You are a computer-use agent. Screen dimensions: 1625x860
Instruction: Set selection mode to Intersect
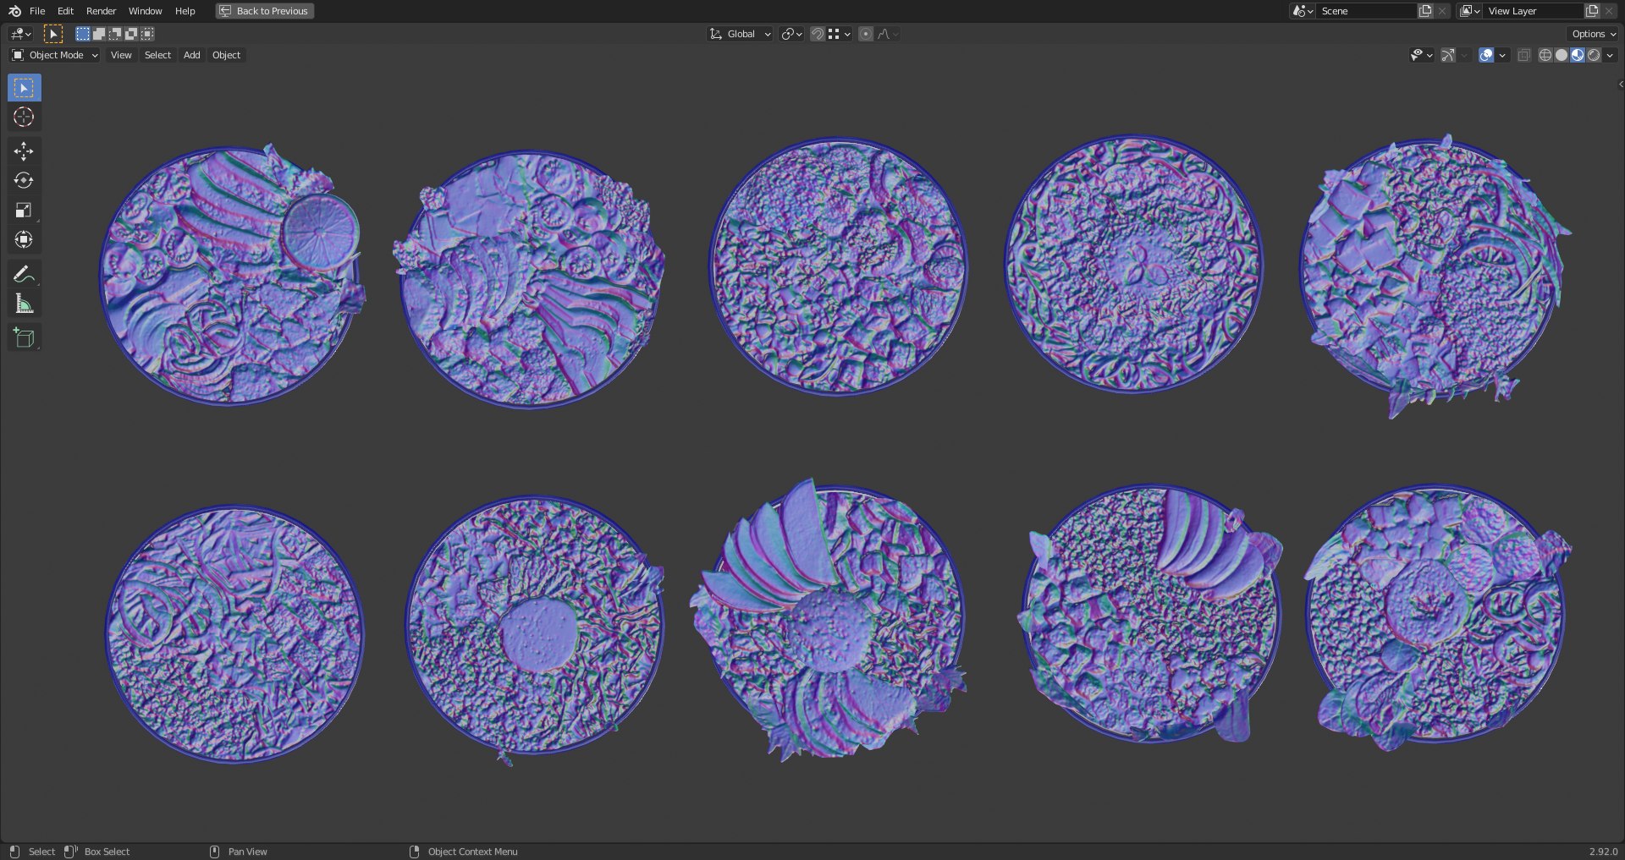[x=146, y=34]
